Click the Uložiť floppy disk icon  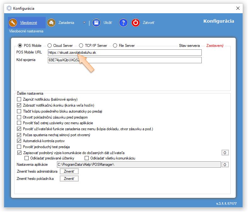point(96,23)
